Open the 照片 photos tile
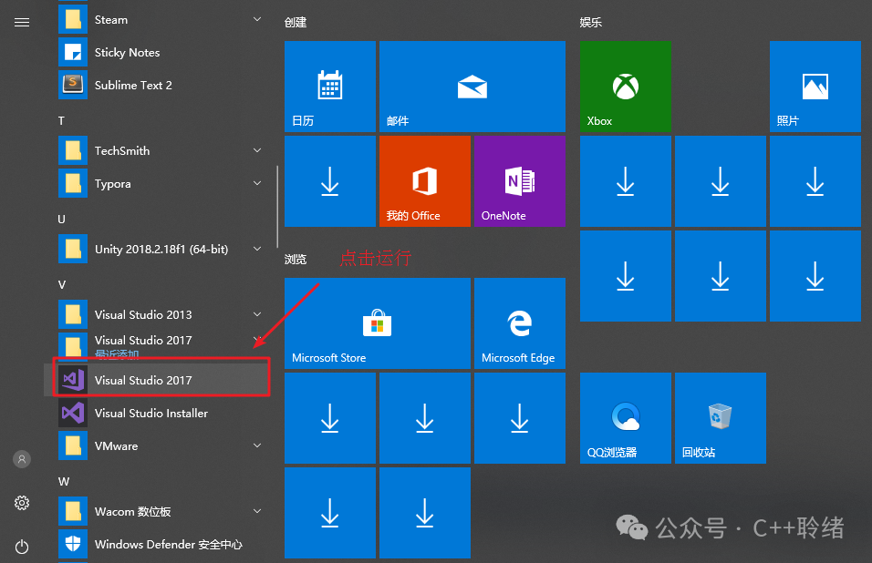The image size is (872, 563). (815, 87)
